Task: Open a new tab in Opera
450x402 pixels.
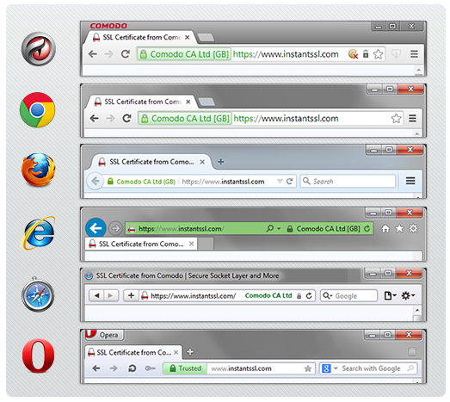Action: 190,352
